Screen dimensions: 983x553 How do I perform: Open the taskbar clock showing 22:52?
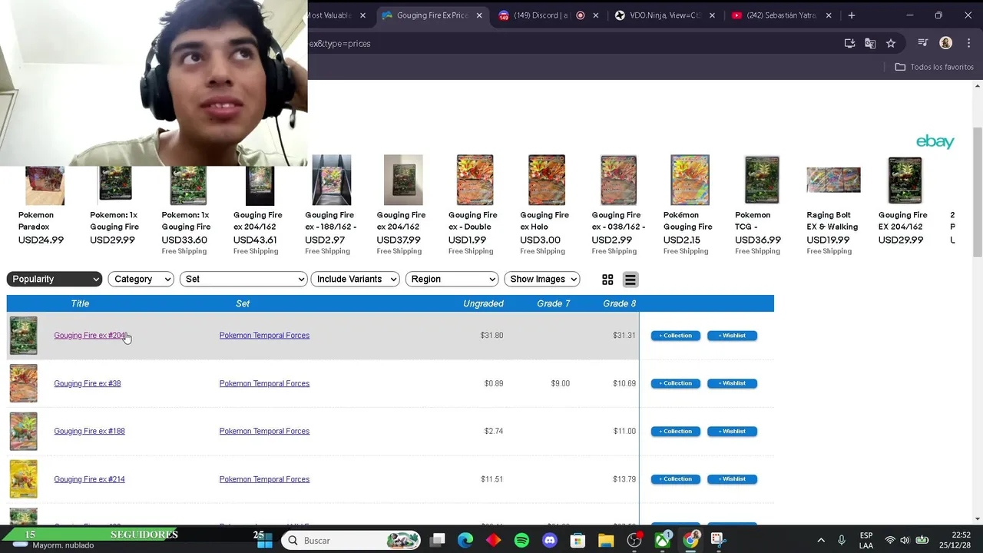coord(955,540)
